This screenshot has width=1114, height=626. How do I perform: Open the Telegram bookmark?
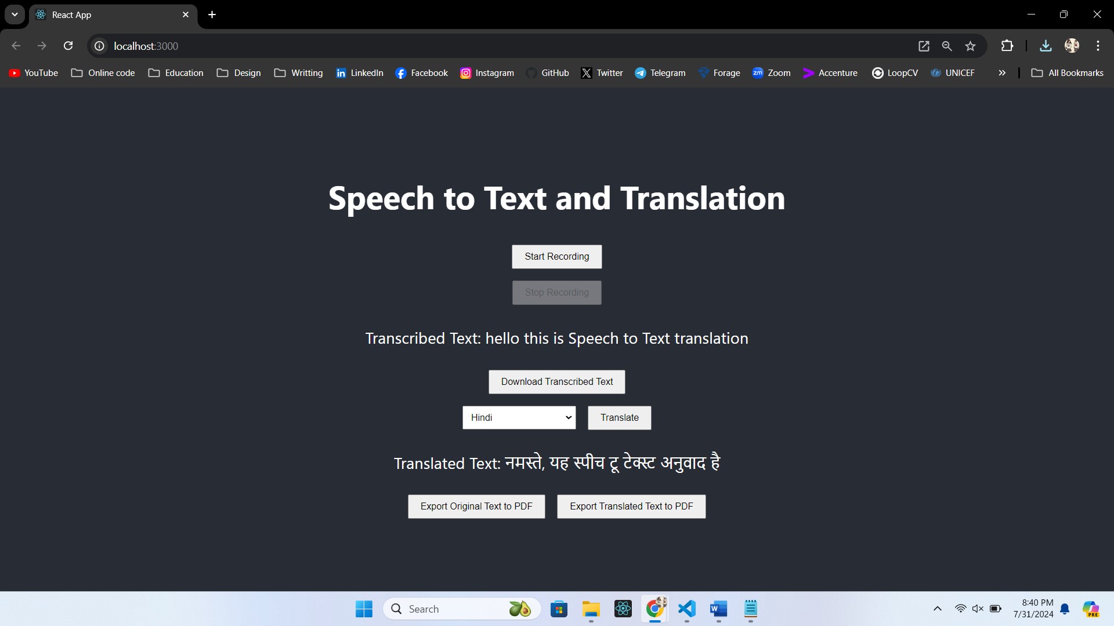(x=660, y=72)
